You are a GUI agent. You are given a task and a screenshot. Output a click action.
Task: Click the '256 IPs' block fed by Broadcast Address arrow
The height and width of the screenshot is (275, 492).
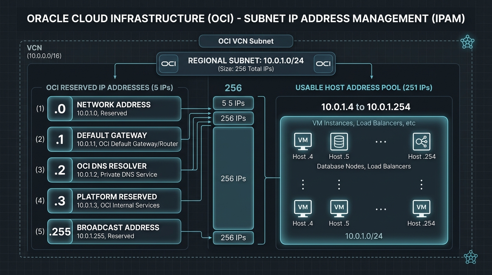[233, 238]
